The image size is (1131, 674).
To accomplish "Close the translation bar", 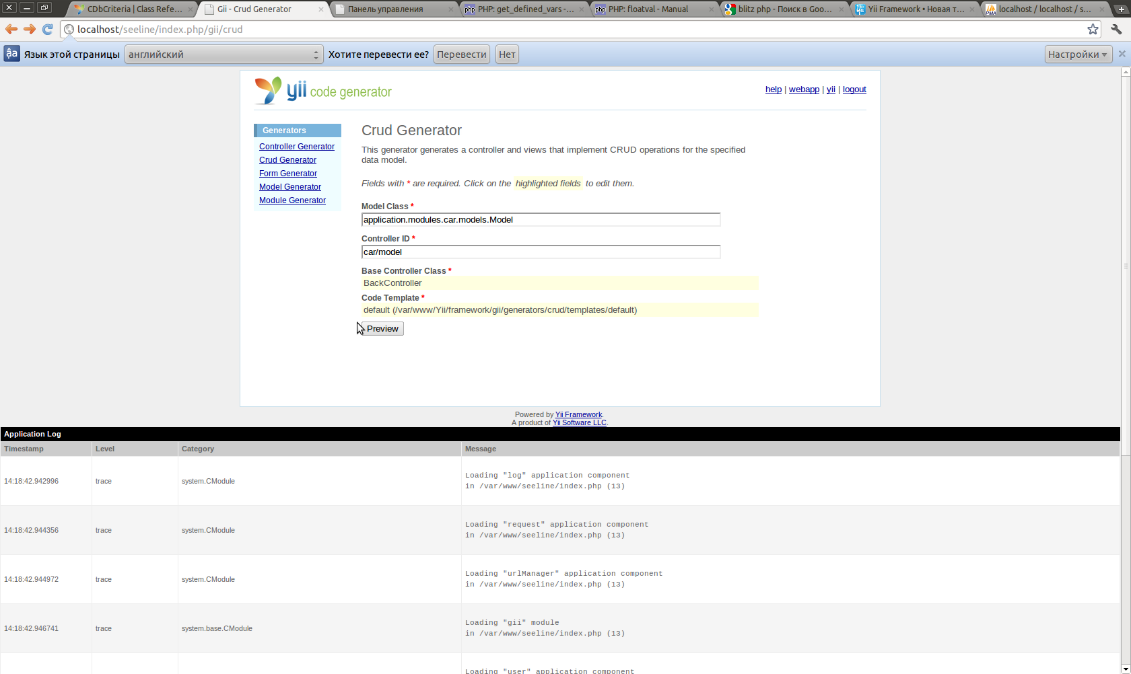I will (x=1122, y=54).
